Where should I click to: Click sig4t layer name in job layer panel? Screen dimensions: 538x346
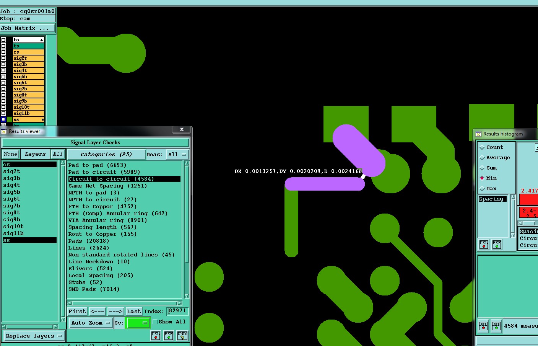click(x=29, y=70)
